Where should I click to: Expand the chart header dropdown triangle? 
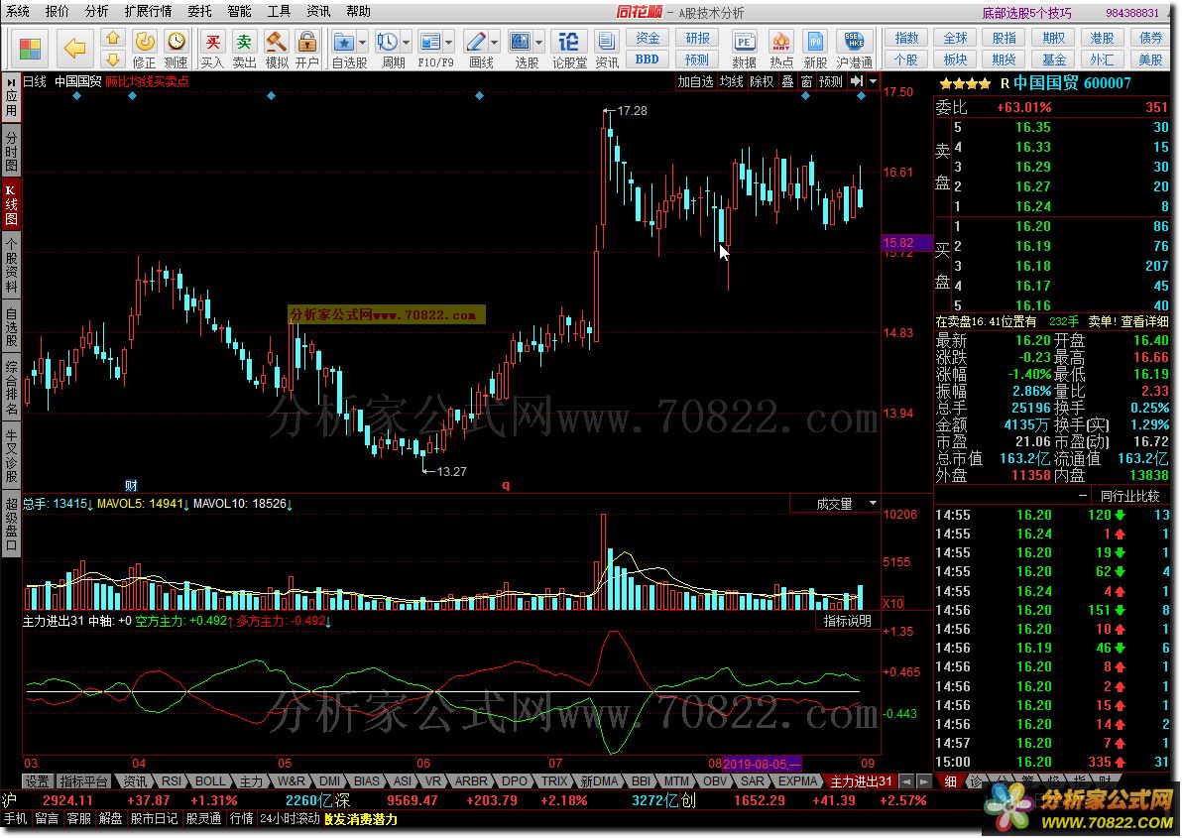click(873, 81)
